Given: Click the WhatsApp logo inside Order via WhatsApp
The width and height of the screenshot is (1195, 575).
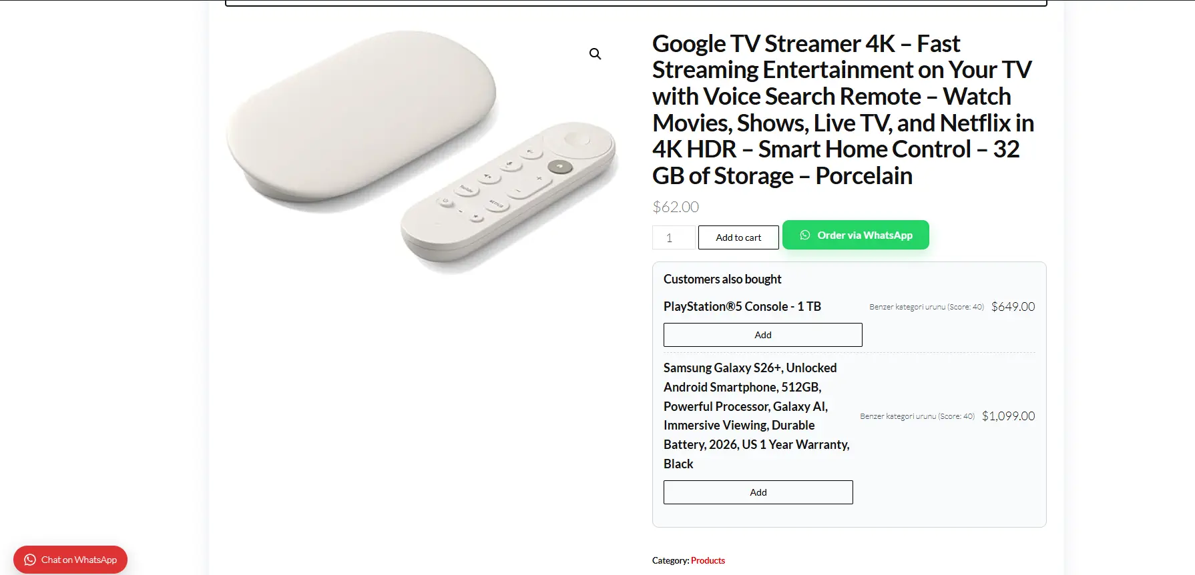Looking at the screenshot, I should click(x=805, y=235).
